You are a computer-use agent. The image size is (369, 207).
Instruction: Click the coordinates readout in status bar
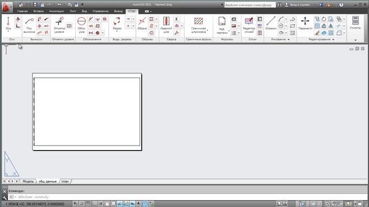click(35, 204)
